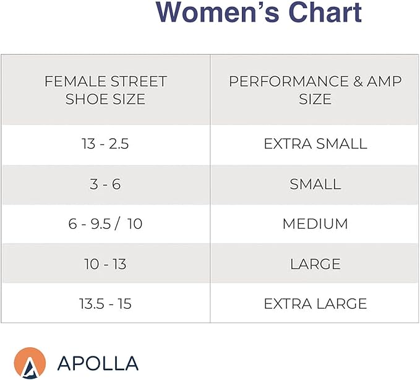
Task: Select the 10 - 13 shoe size cell
Action: [105, 264]
